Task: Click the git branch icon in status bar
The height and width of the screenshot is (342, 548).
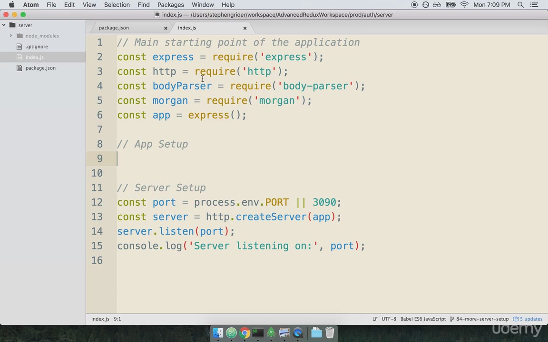Action: coord(452,319)
